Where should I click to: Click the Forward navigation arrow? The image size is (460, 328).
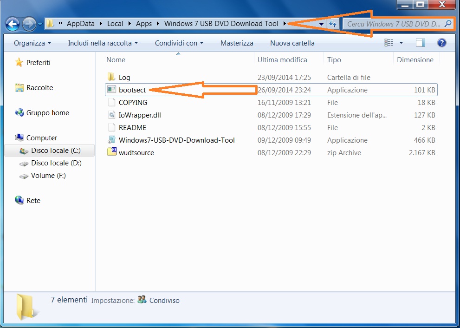point(29,24)
